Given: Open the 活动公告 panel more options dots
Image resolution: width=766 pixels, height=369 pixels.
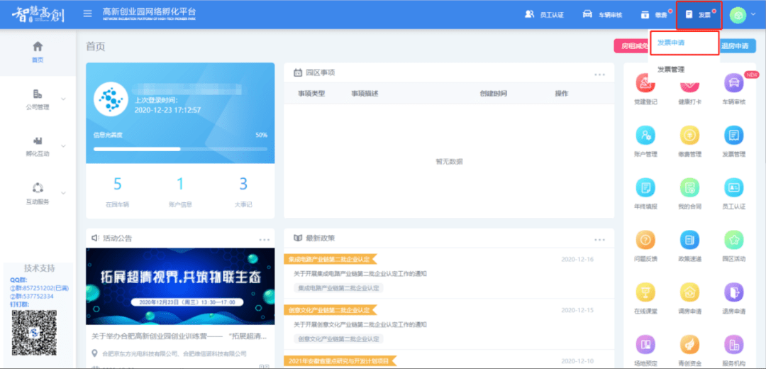Looking at the screenshot, I should click(x=265, y=239).
